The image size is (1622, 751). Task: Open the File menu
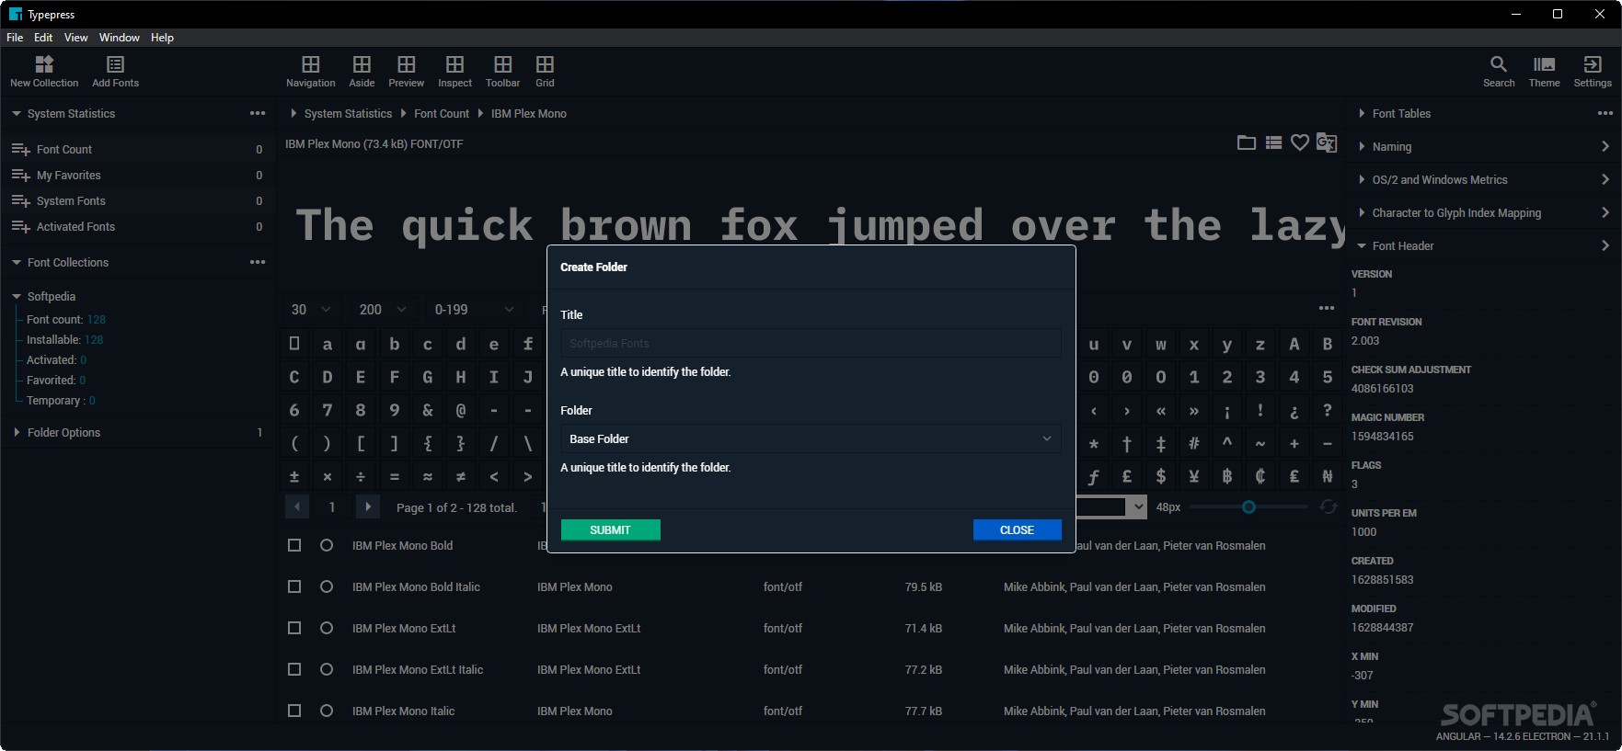15,38
